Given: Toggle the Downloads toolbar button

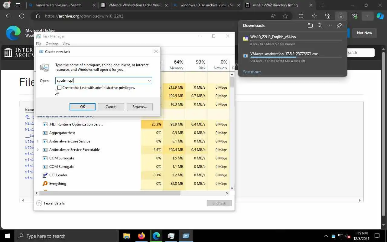Looking at the screenshot, I should tap(341, 16).
